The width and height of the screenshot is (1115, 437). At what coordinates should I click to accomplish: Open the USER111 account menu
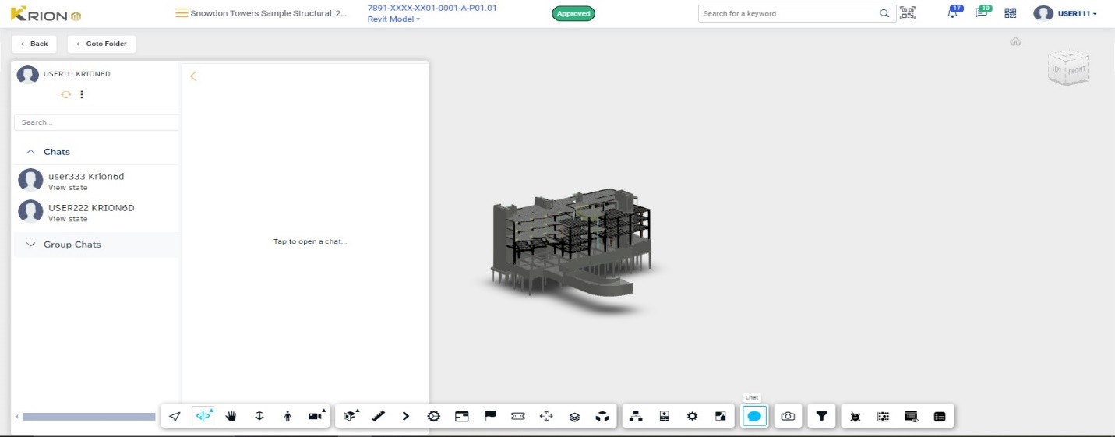(1066, 13)
